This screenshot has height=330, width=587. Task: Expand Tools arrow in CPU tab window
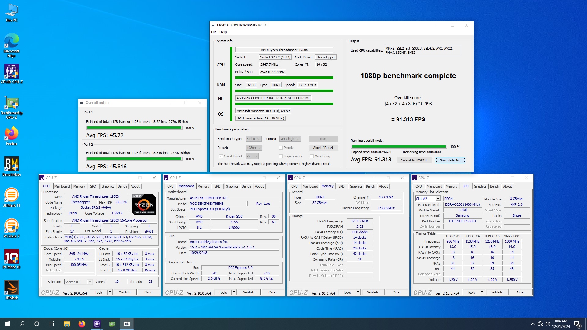click(110, 292)
